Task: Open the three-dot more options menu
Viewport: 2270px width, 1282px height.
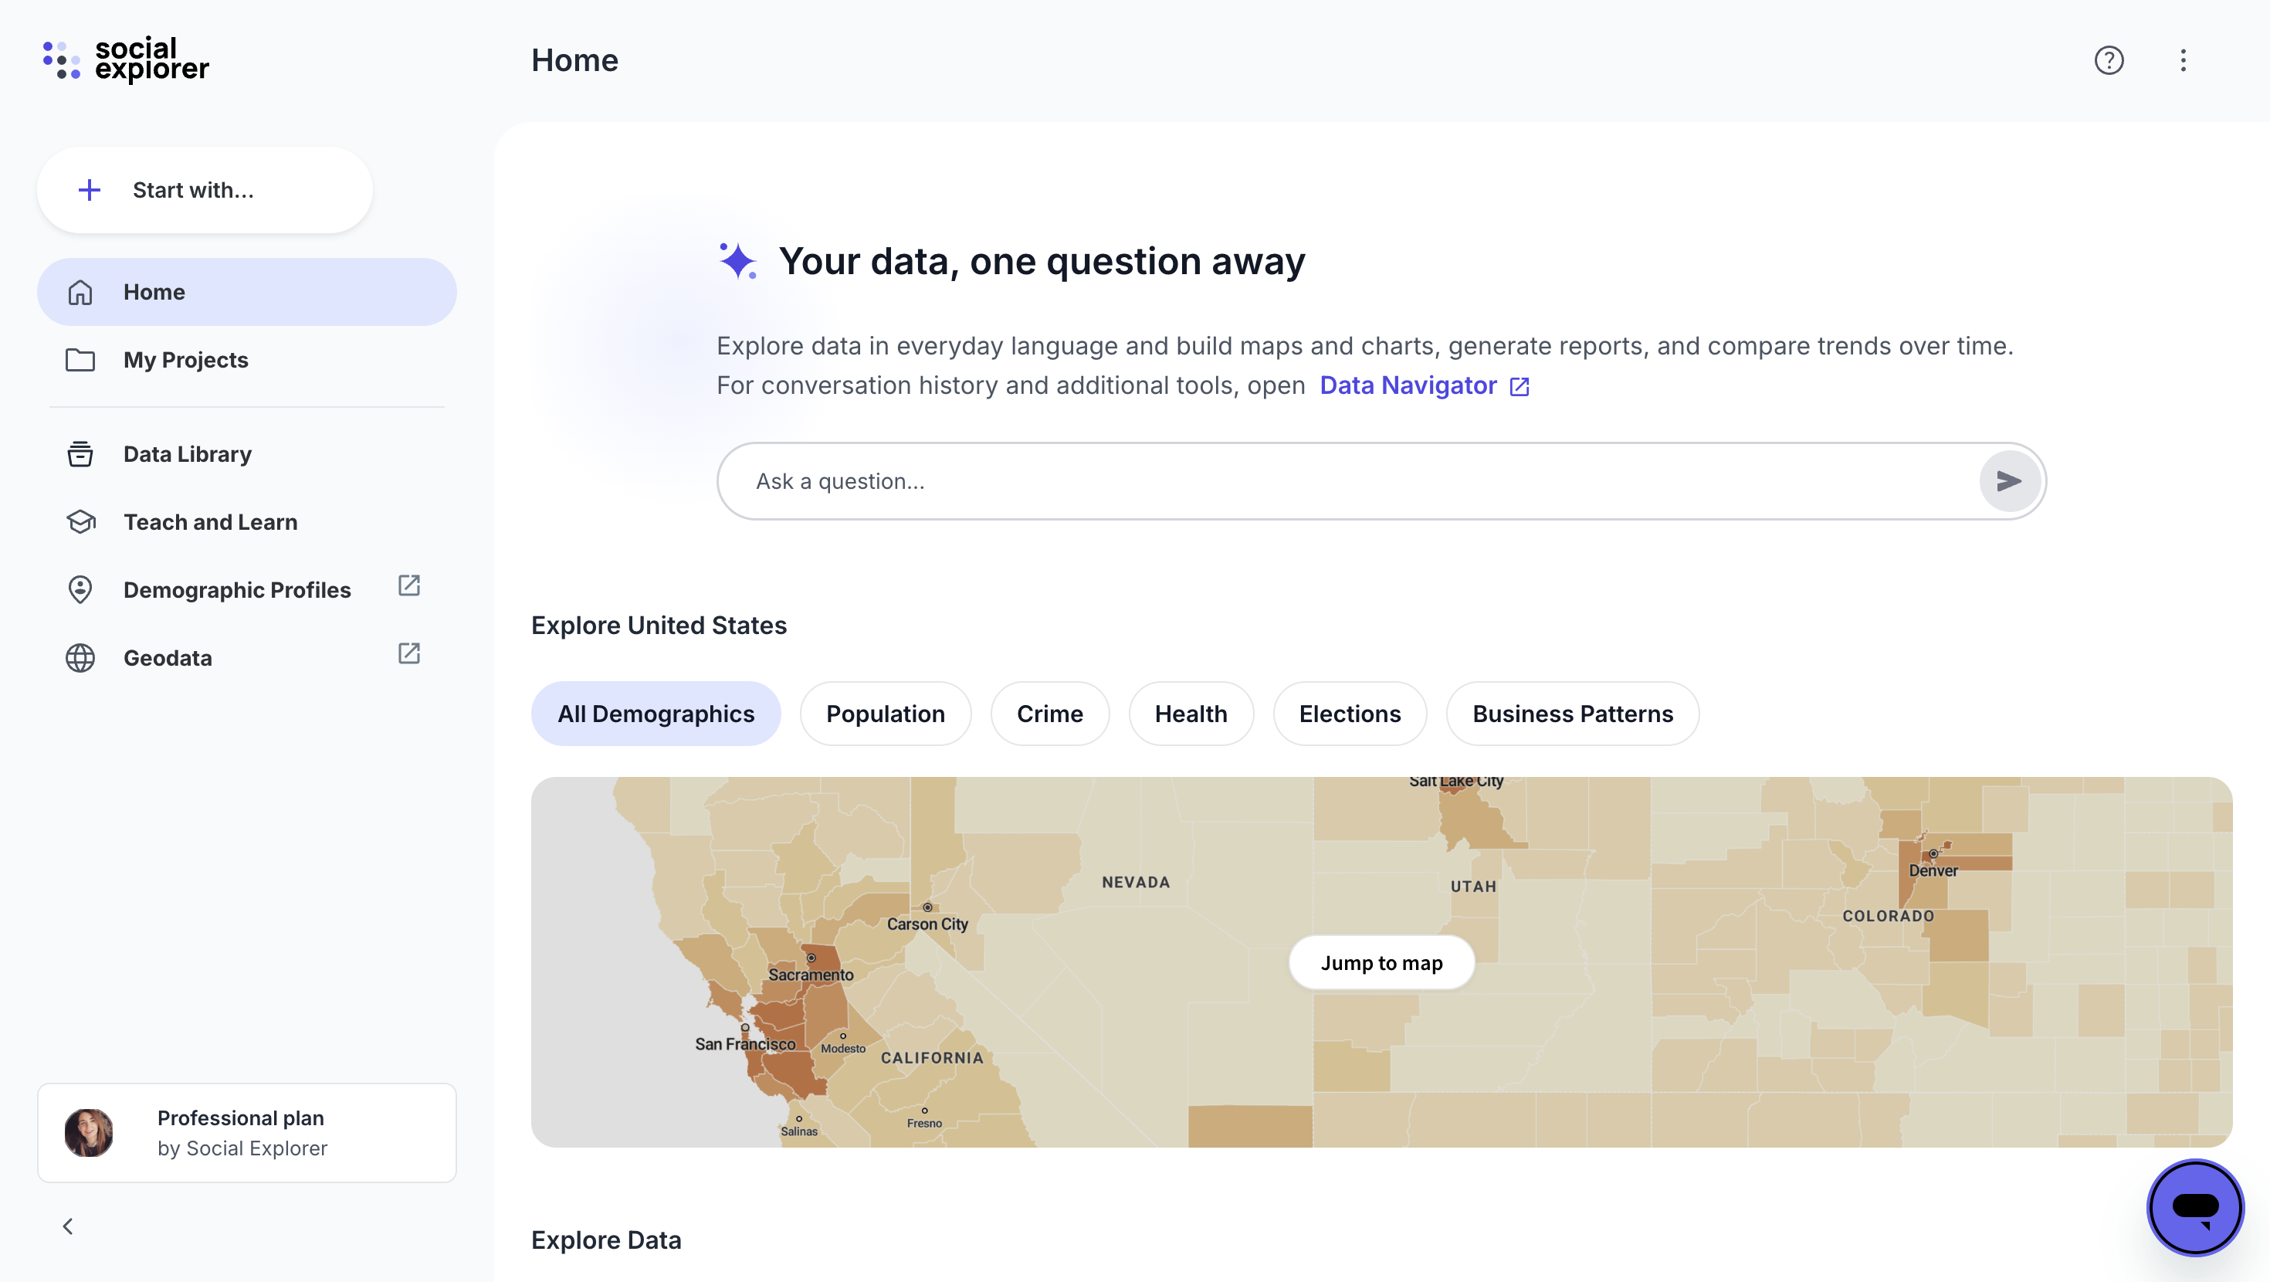Action: (2183, 61)
